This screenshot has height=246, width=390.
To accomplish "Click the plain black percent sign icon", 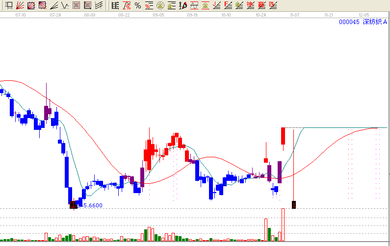I will coord(137,5).
